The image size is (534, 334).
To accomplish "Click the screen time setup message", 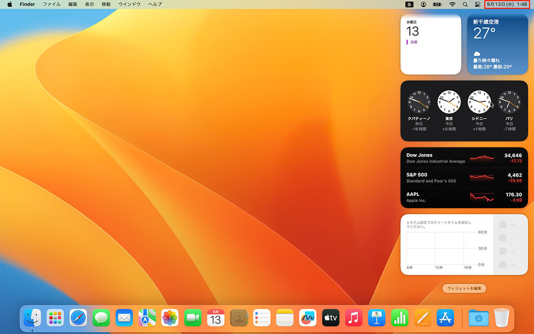I will [x=439, y=224].
